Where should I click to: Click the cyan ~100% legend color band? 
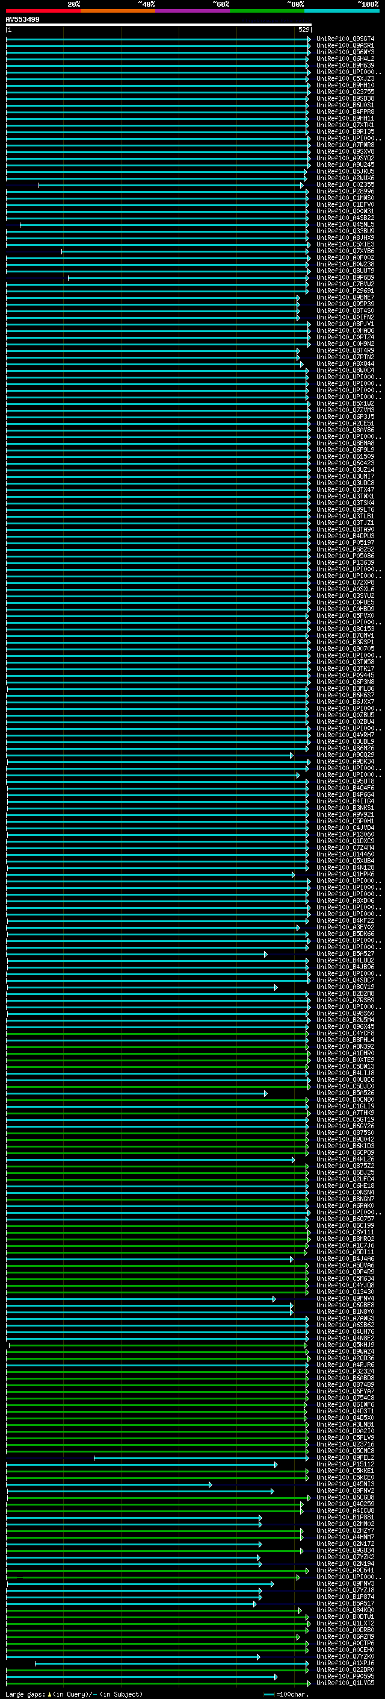click(x=342, y=11)
